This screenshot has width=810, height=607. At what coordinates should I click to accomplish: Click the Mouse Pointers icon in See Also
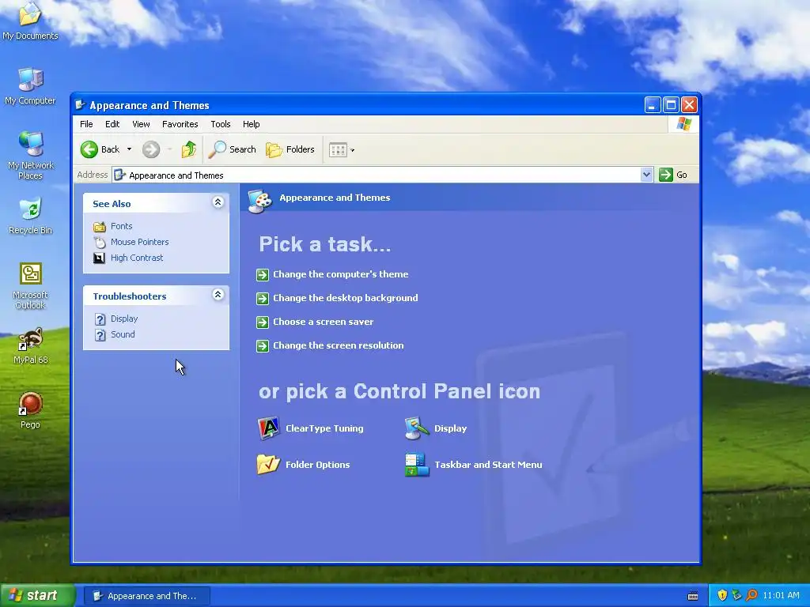(99, 242)
